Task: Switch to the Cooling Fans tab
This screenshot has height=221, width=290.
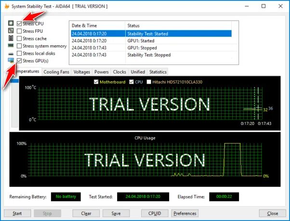Action: pos(56,72)
